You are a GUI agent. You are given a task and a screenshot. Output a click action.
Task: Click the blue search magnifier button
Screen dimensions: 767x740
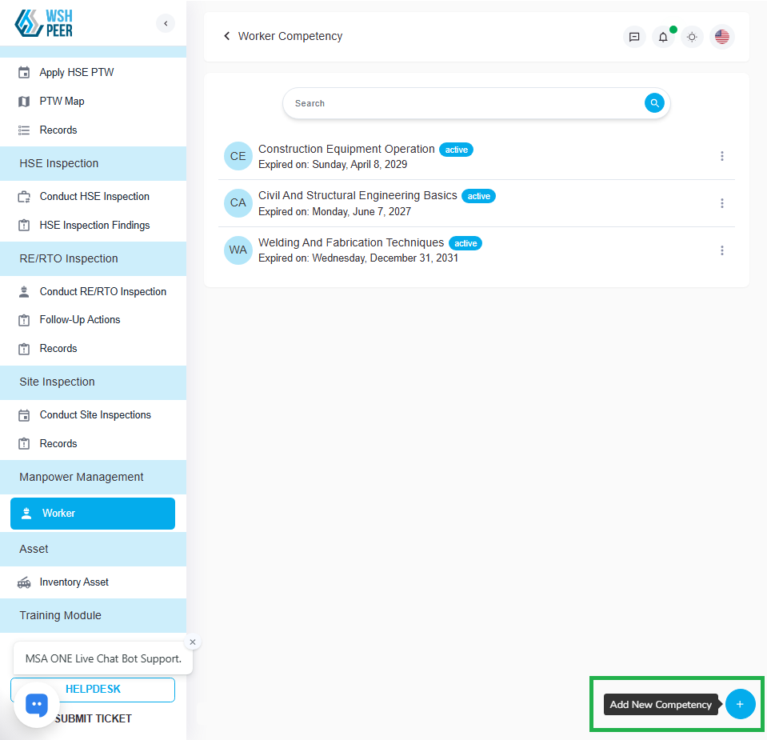(x=654, y=103)
